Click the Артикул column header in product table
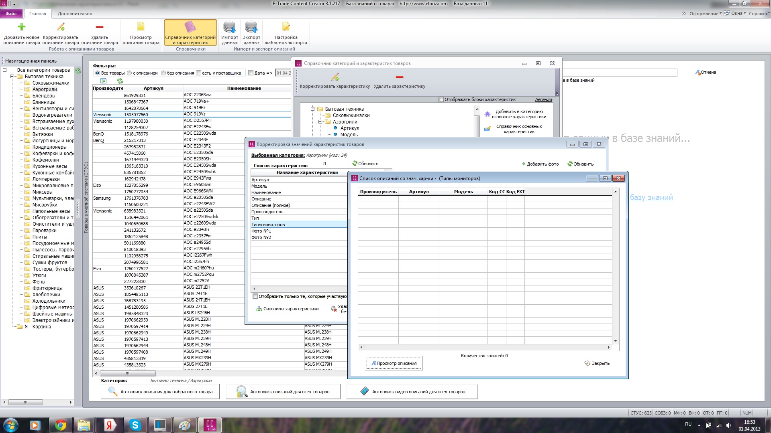This screenshot has height=433, width=771. pyautogui.click(x=153, y=88)
